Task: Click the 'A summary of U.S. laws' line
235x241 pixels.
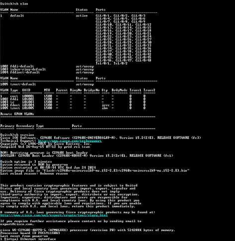Action: (78, 212)
